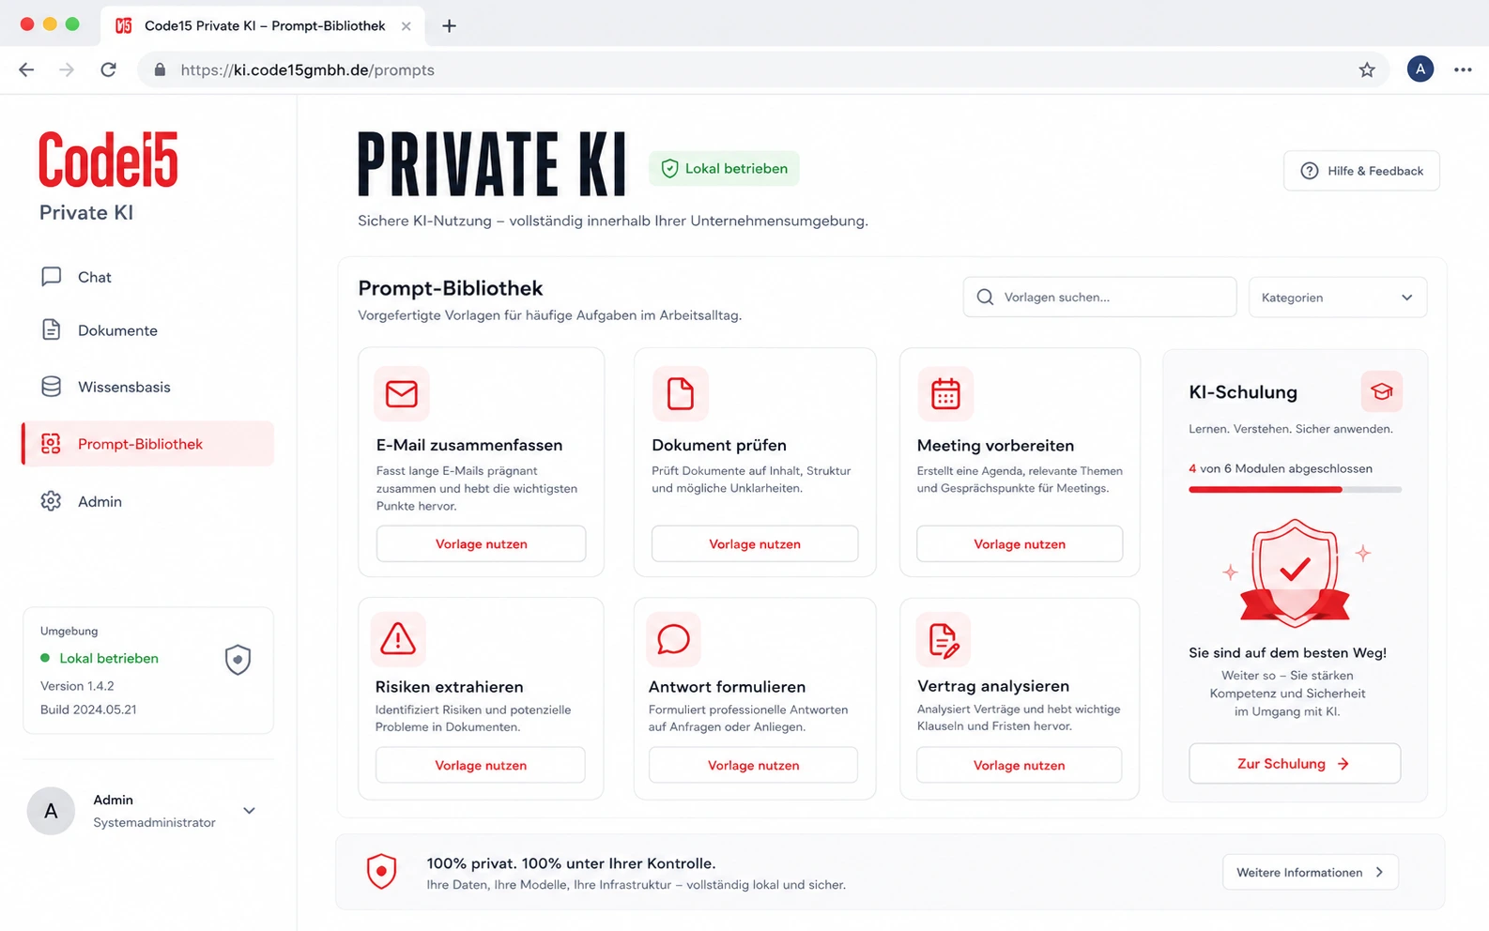Open the browser three-dot menu
This screenshot has height=931, width=1489.
[x=1463, y=69]
